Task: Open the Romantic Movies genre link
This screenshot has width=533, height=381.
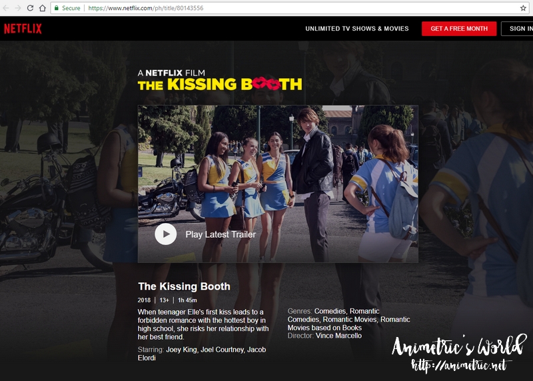Action: [350, 320]
